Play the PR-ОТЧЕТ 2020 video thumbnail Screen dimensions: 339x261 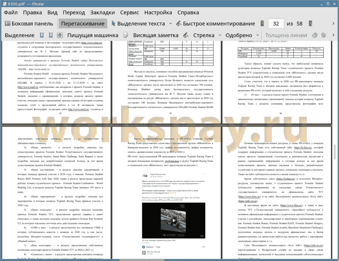[x=174, y=220]
